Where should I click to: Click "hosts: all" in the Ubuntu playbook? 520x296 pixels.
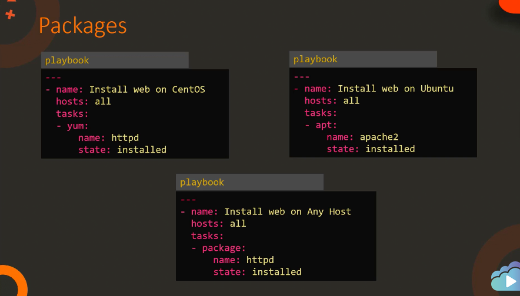tap(332, 100)
